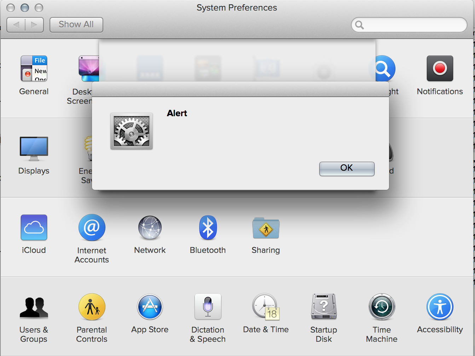475x356 pixels.
Task: Open the App Store preferences pane
Action: (150, 307)
